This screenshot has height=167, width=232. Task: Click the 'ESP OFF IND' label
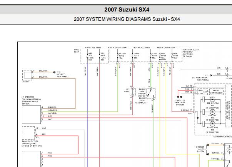click(212, 118)
